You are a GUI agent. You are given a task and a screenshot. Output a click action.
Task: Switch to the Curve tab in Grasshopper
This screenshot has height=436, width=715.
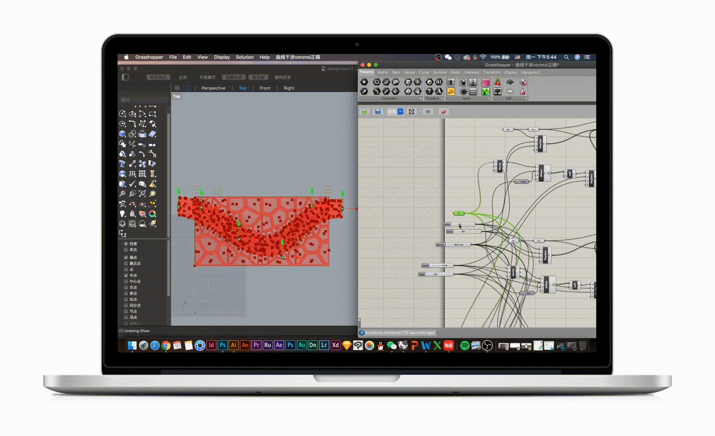424,73
